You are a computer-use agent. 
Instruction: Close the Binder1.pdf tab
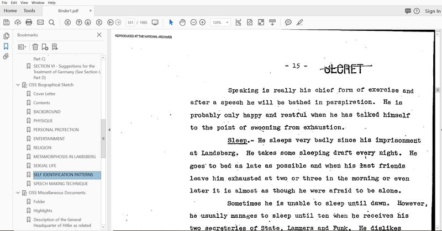(91, 10)
